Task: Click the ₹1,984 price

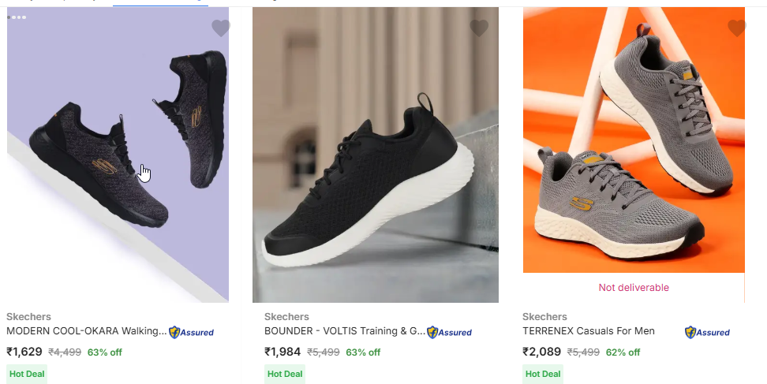Action: coord(282,352)
